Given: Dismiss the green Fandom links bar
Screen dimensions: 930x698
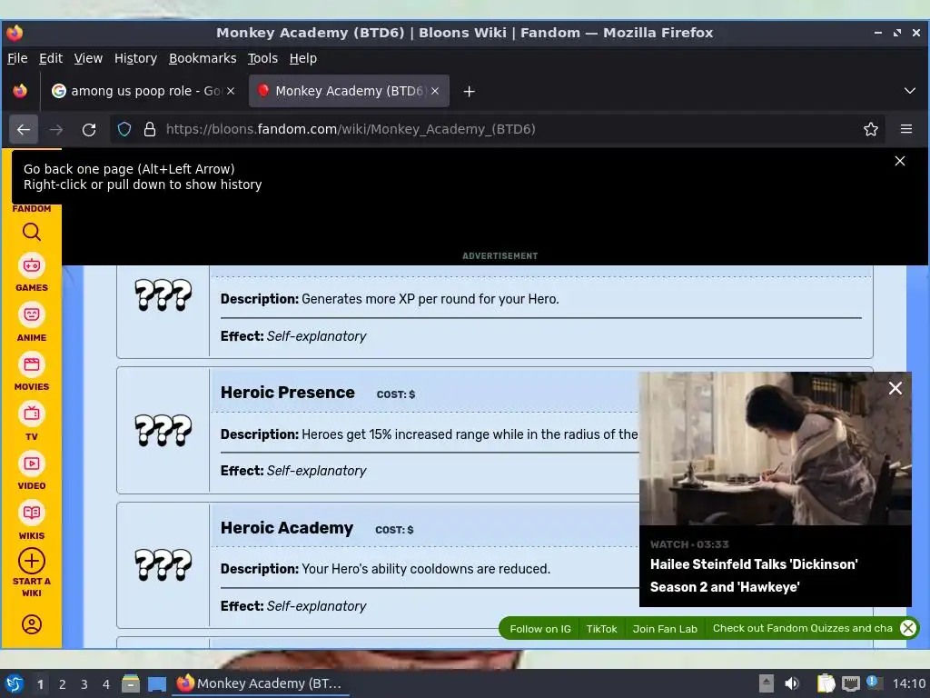Looking at the screenshot, I should (908, 628).
